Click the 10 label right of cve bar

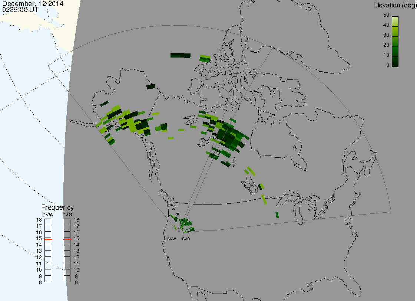[76, 270]
